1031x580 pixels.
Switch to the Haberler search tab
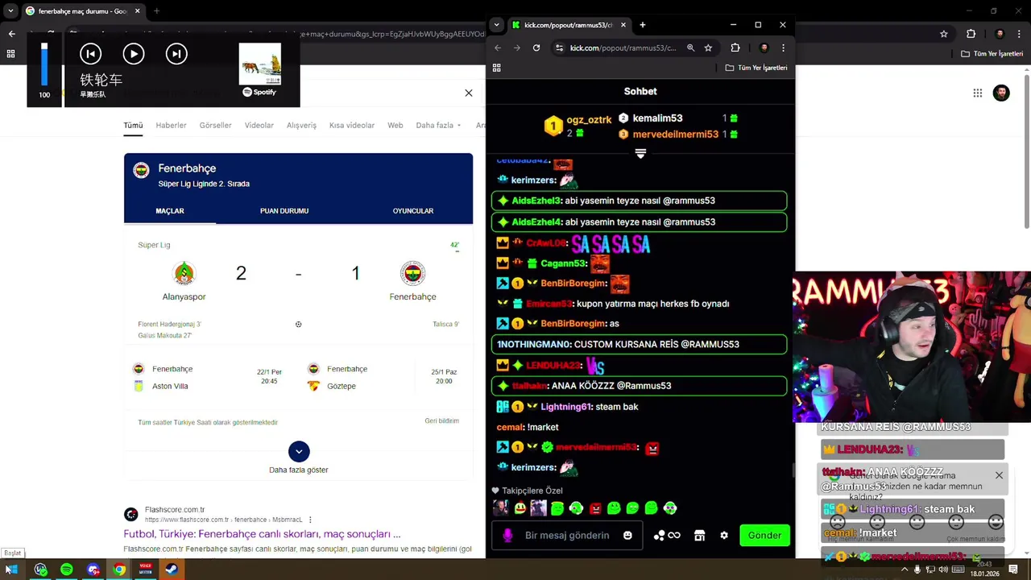(x=171, y=125)
